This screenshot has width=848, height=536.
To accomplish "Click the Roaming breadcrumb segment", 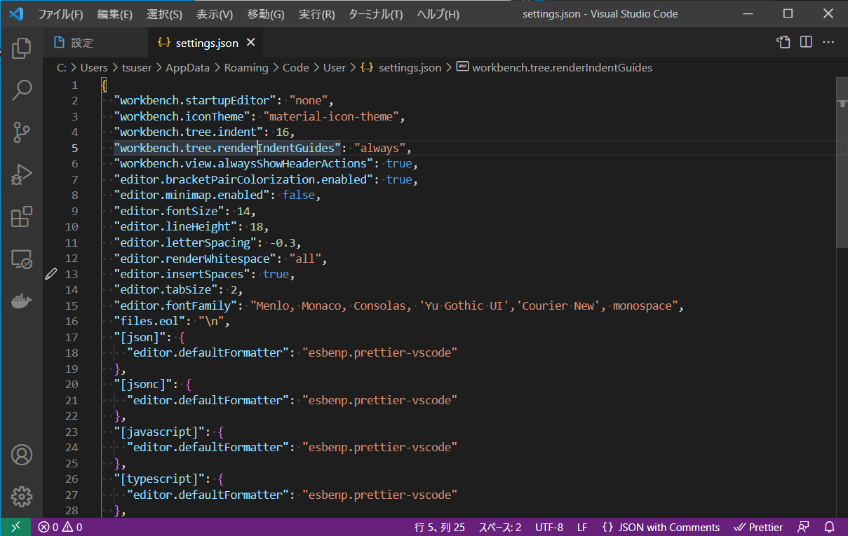I will pyautogui.click(x=246, y=68).
